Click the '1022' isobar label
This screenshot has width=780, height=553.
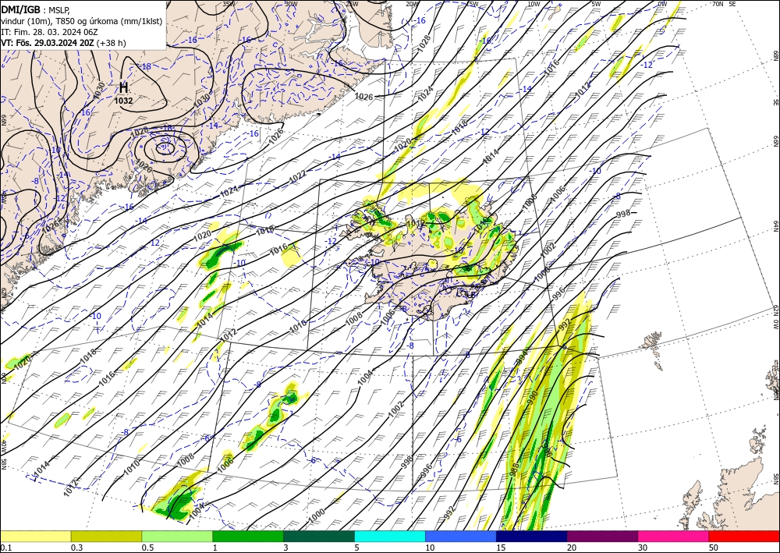tap(297, 175)
